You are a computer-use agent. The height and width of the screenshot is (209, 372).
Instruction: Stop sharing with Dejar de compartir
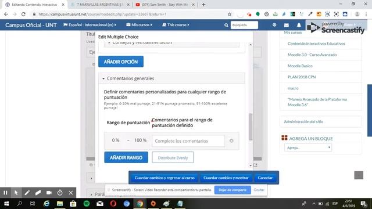point(233,190)
